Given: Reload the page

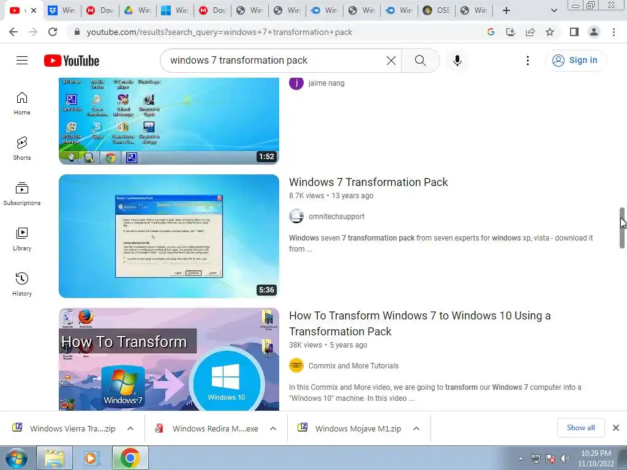Looking at the screenshot, I should pos(53,32).
